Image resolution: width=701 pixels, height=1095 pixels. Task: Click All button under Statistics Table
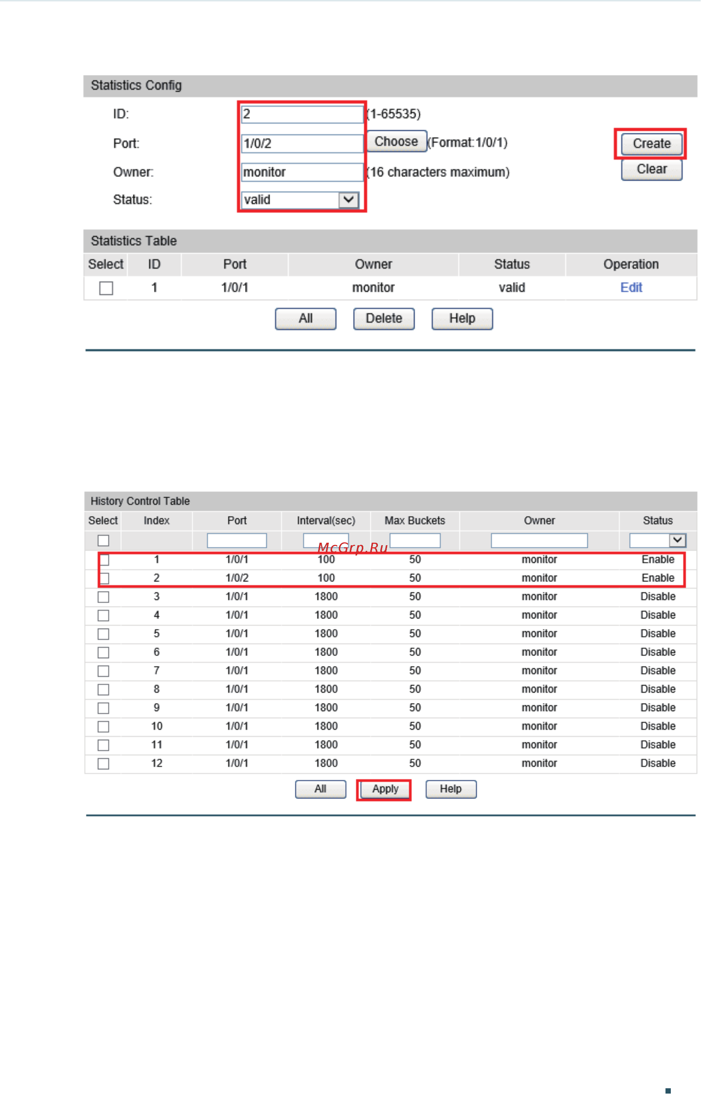click(x=305, y=319)
